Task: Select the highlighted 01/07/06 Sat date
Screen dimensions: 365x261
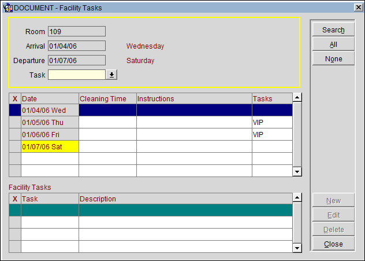Action: click(x=50, y=146)
